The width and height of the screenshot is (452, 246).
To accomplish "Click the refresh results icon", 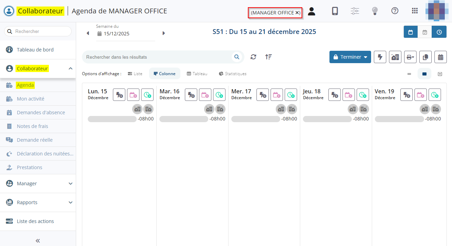I will (253, 57).
